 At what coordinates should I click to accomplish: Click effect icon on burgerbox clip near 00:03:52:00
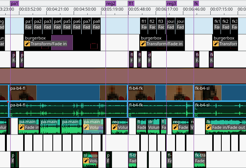(27, 44)
